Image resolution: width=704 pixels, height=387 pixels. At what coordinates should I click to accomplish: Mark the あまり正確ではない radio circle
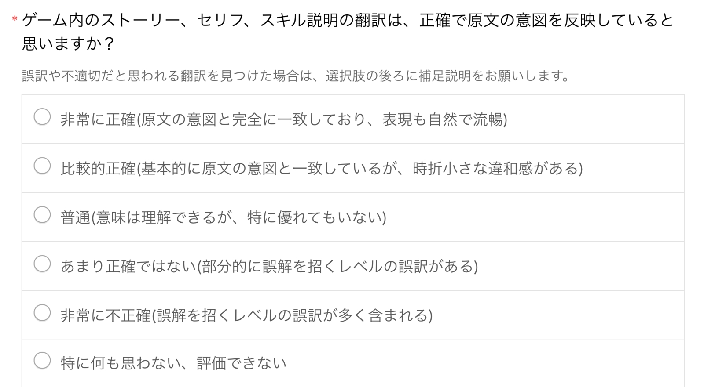[42, 264]
